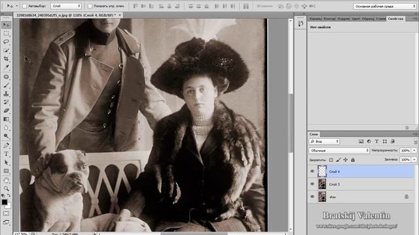Image resolution: width=419 pixels, height=235 pixels.
Task: Set foreground color black swatch
Action: (5, 202)
